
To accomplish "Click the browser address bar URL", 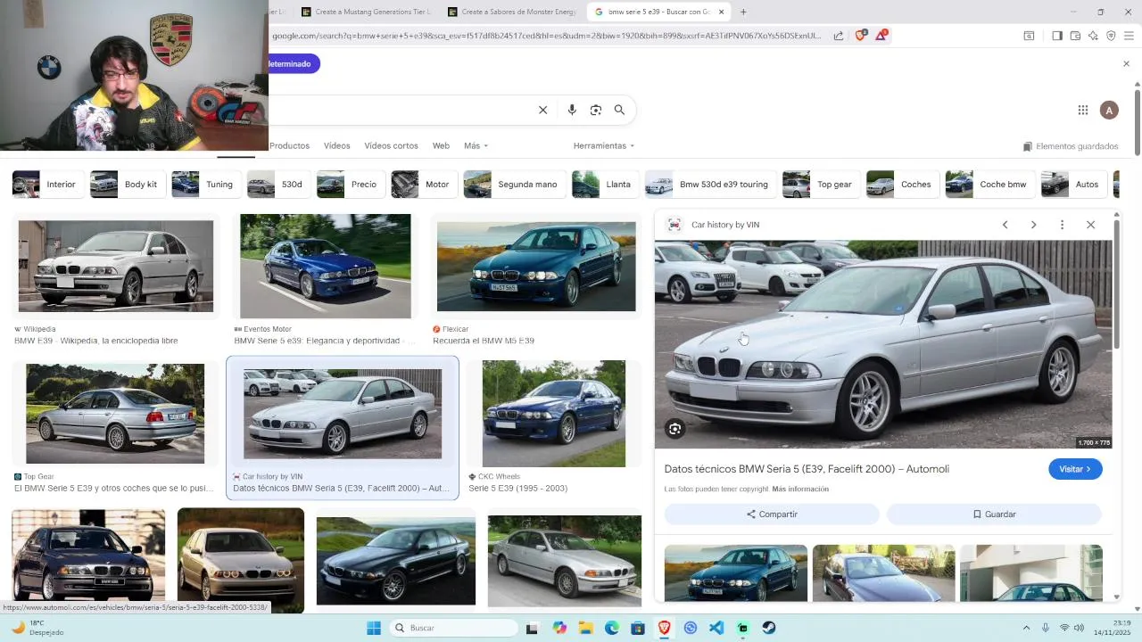I will tap(546, 36).
